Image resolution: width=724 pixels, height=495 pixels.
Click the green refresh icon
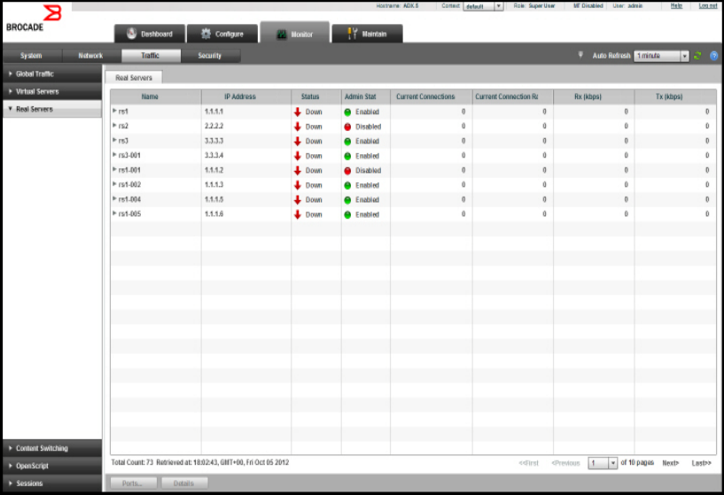pyautogui.click(x=697, y=56)
